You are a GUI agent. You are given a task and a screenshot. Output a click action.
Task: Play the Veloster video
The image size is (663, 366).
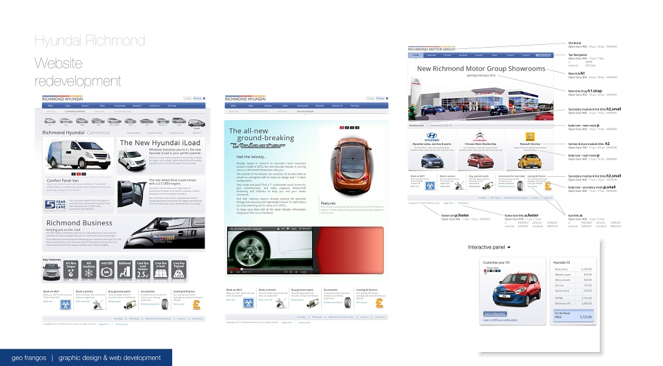(231, 272)
